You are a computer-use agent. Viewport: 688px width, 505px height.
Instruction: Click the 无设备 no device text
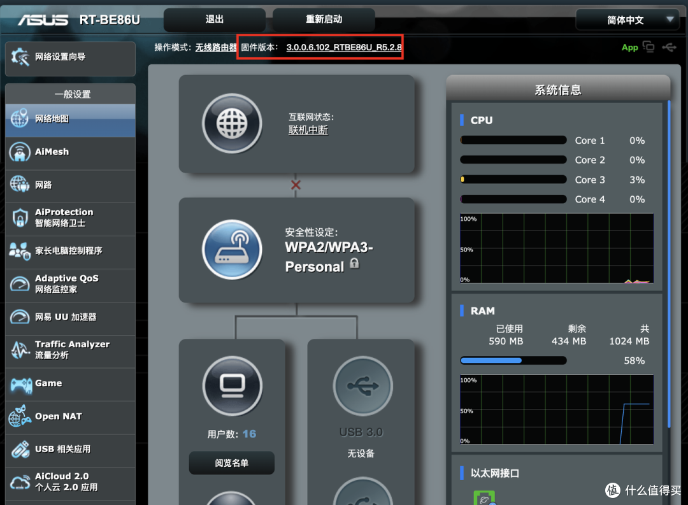pyautogui.click(x=361, y=453)
